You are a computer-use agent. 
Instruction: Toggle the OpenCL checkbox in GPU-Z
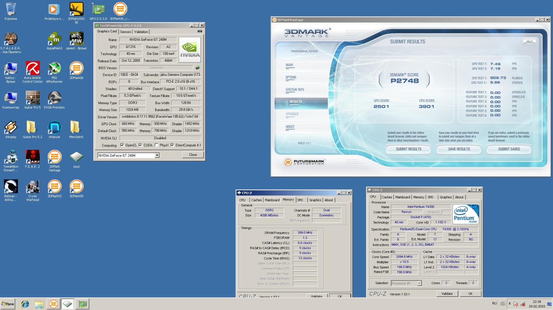pos(122,145)
